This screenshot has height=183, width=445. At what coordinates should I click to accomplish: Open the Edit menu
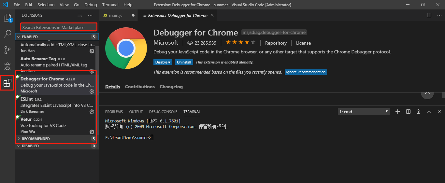pyautogui.click(x=29, y=5)
